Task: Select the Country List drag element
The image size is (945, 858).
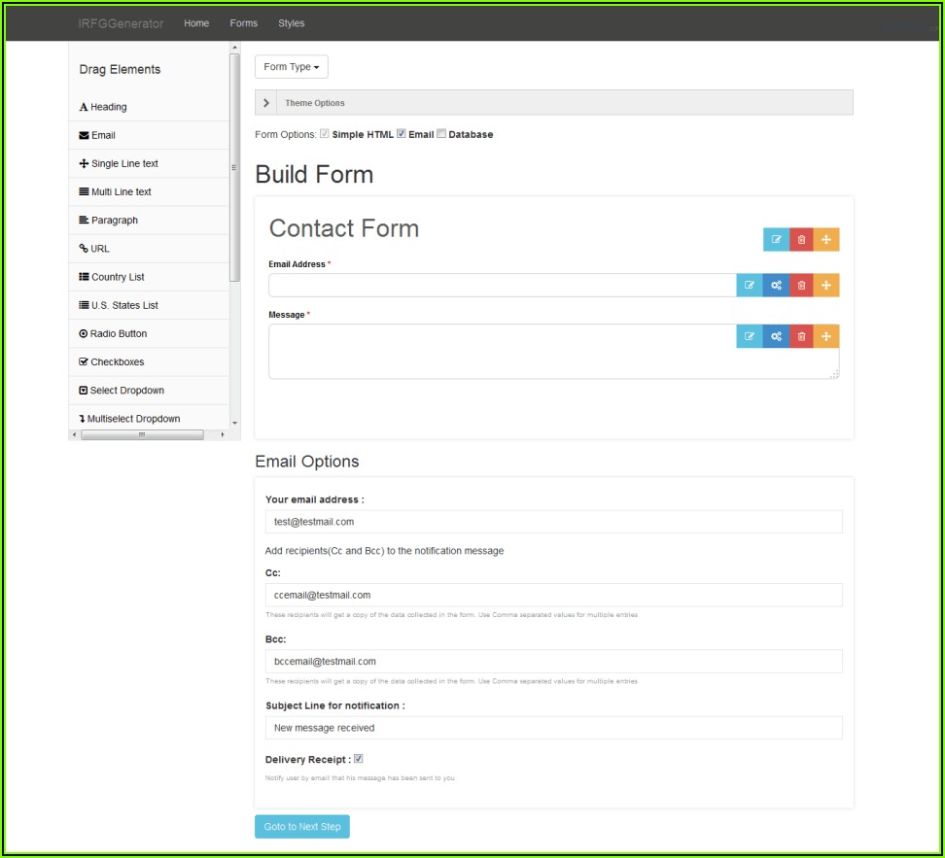Action: pos(118,277)
